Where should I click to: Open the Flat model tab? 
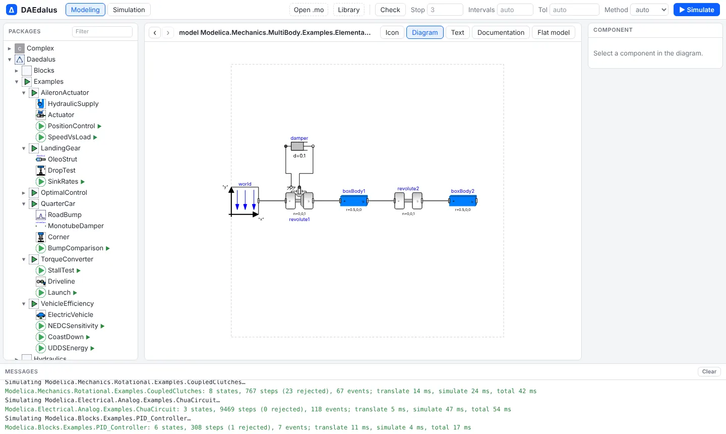tap(554, 32)
